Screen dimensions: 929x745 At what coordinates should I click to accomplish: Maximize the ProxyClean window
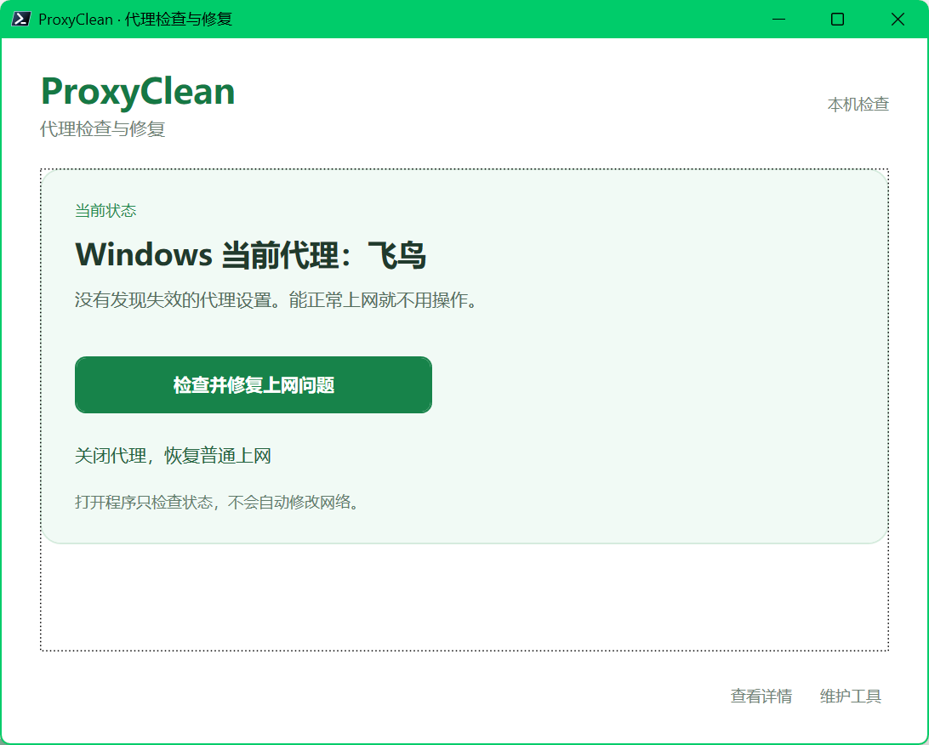[837, 19]
